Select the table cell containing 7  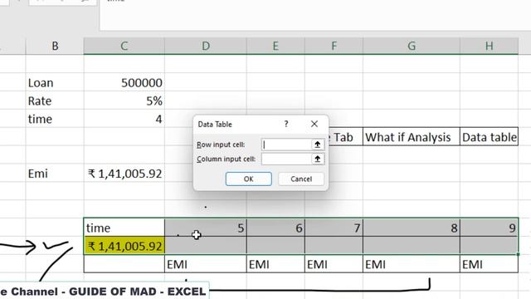pos(334,228)
